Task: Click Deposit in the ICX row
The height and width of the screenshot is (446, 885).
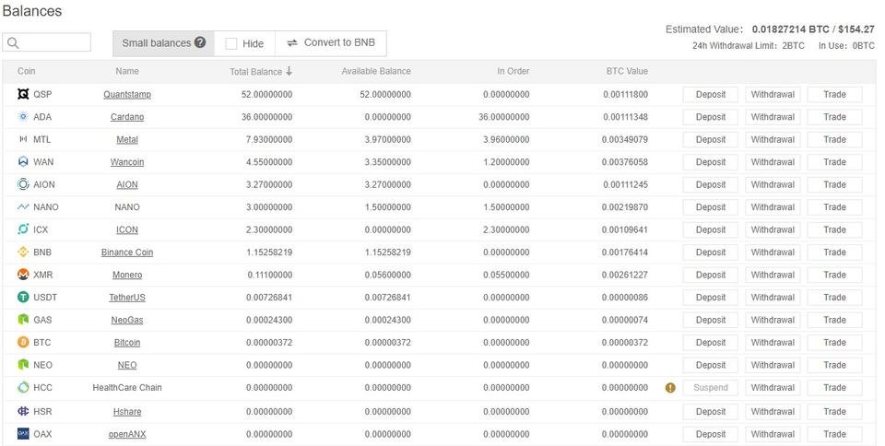Action: pos(711,229)
